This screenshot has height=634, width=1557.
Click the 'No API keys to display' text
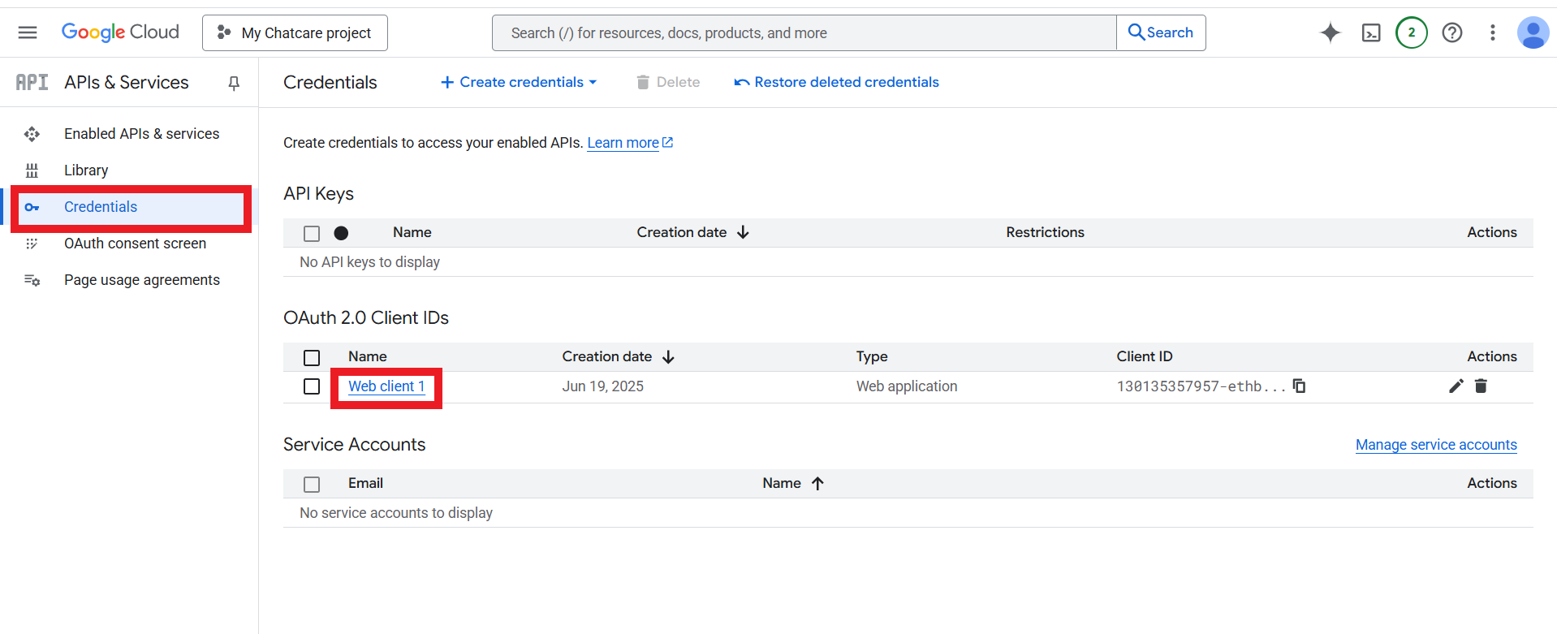tap(369, 262)
